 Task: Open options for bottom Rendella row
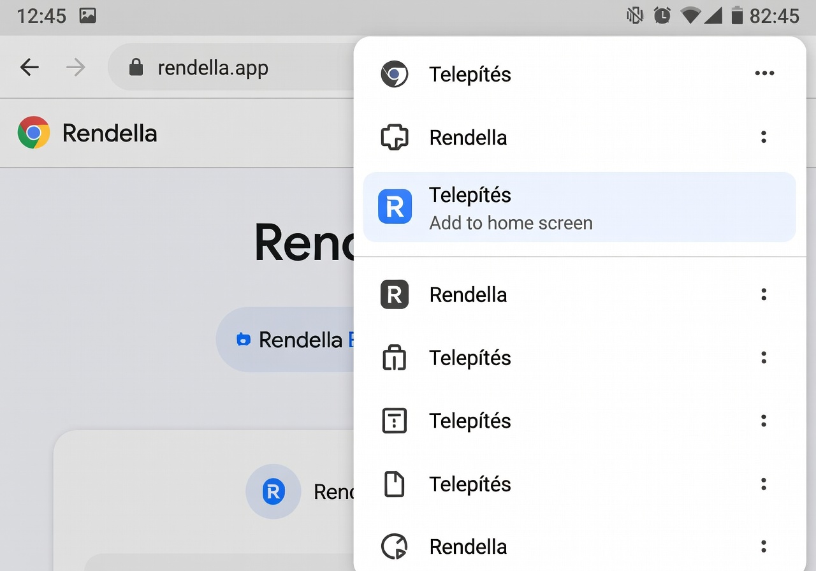click(x=764, y=546)
